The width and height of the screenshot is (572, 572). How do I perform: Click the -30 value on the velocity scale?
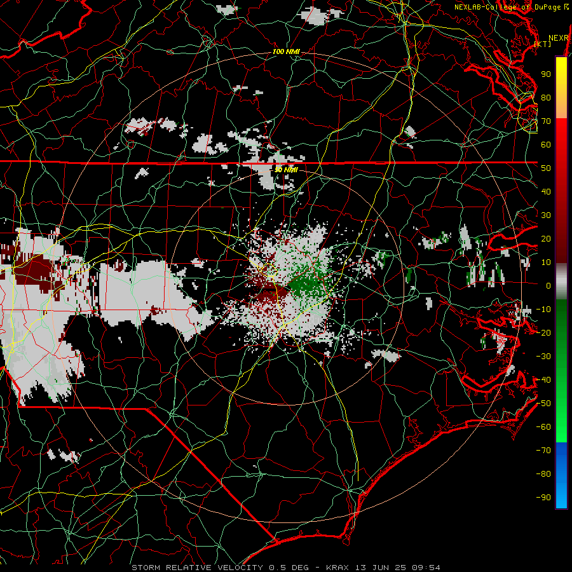(x=543, y=357)
